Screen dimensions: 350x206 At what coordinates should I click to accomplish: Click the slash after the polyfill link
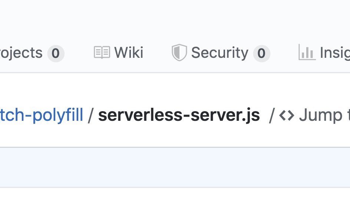[x=90, y=116]
